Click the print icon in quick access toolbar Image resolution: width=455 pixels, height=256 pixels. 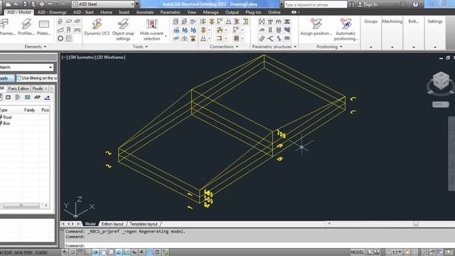tap(42, 4)
